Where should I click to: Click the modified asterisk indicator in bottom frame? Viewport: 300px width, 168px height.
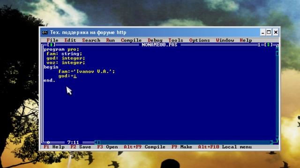(x=48, y=142)
